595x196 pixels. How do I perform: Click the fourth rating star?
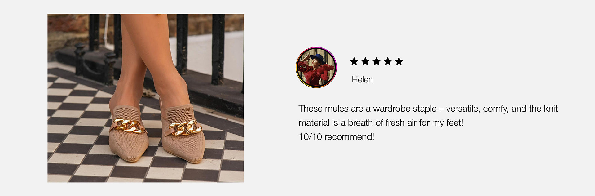click(388, 61)
